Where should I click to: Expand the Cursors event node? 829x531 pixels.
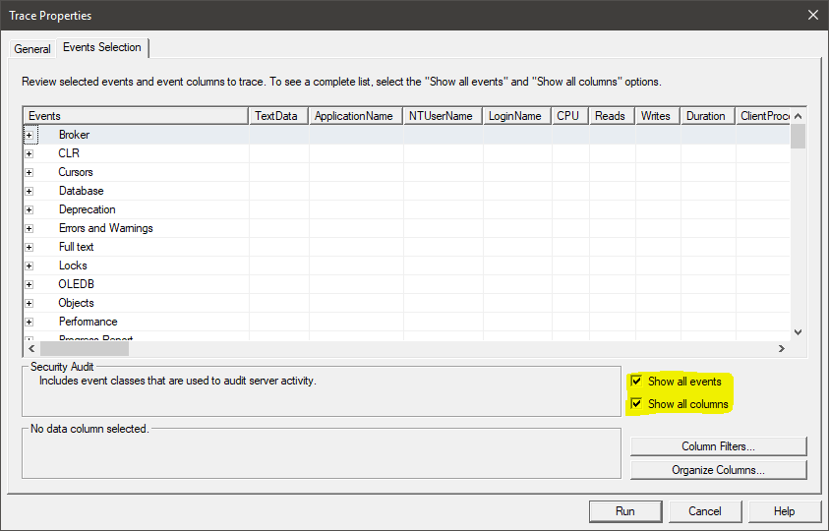coord(30,172)
